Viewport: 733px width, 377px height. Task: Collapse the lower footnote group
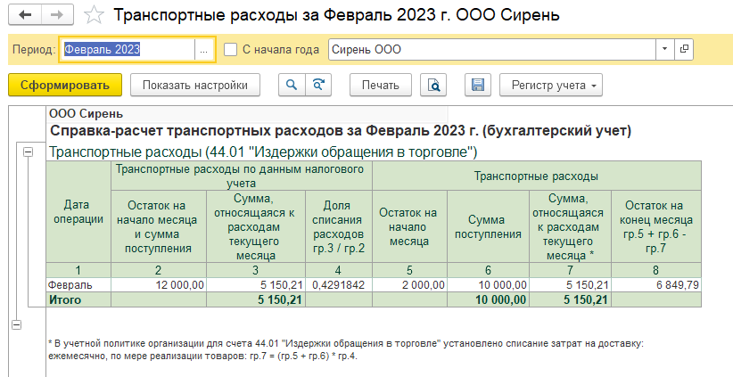16,324
